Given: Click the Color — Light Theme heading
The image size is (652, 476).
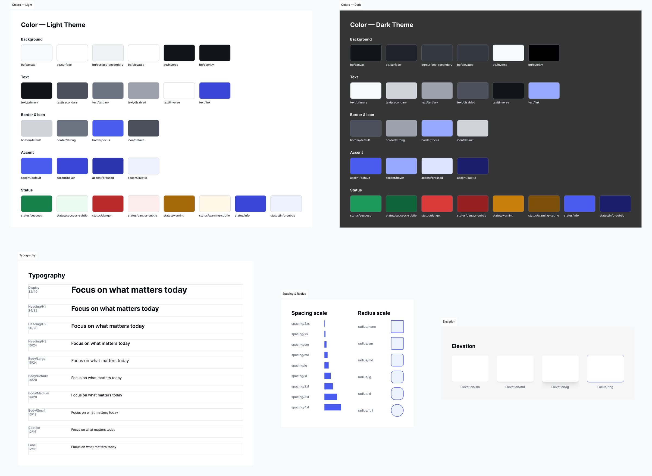Looking at the screenshot, I should click(53, 25).
